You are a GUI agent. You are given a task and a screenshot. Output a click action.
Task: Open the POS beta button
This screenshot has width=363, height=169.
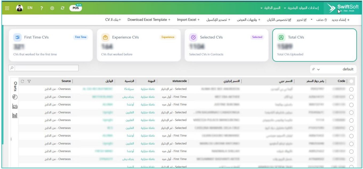75,8
